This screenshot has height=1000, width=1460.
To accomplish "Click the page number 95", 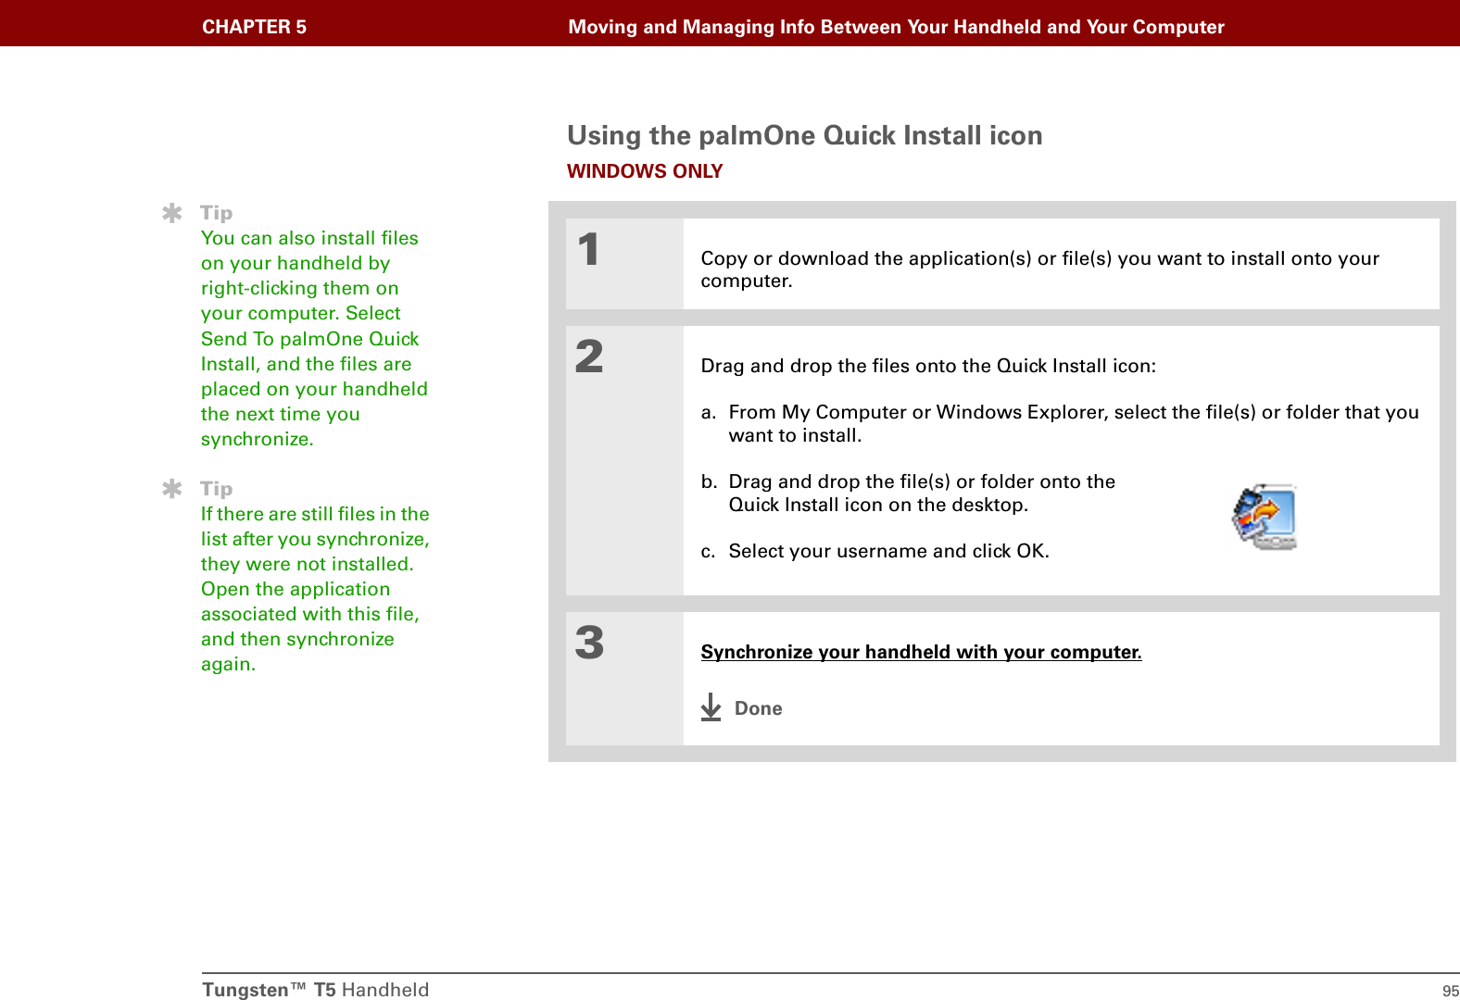I will [1450, 991].
